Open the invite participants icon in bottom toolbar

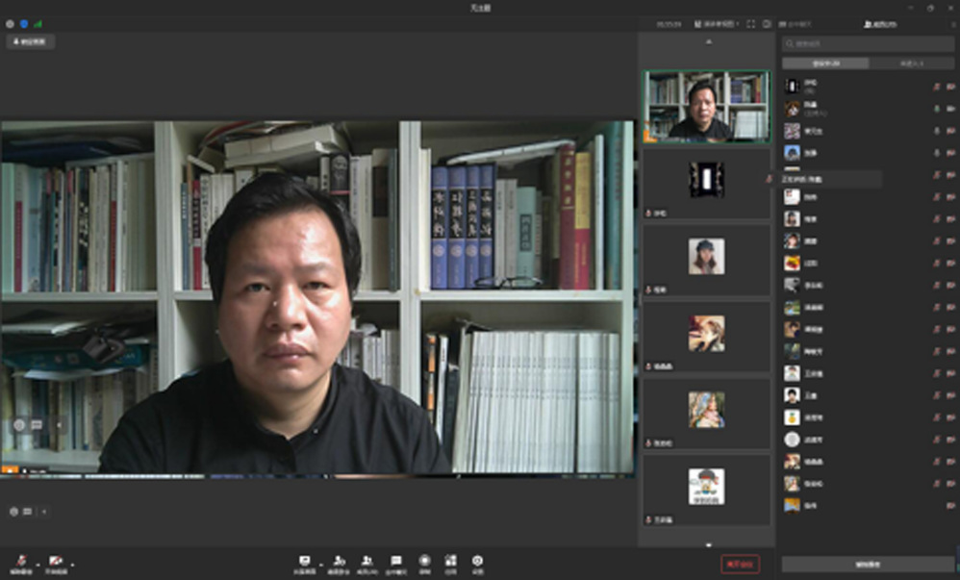tap(339, 561)
